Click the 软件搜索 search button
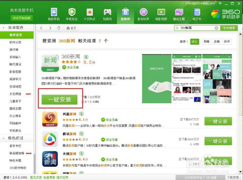This screenshot has height=180, width=243. click(229, 28)
